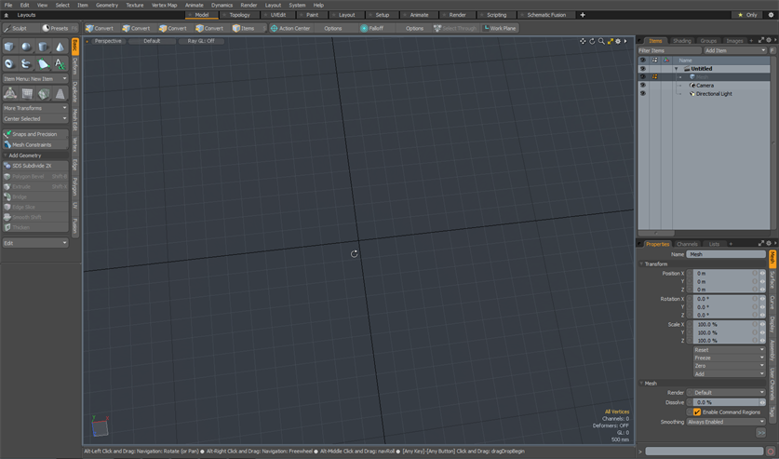This screenshot has width=779, height=459.
Task: Expand the Smoothing Always Enabled dropdown
Action: point(725,422)
